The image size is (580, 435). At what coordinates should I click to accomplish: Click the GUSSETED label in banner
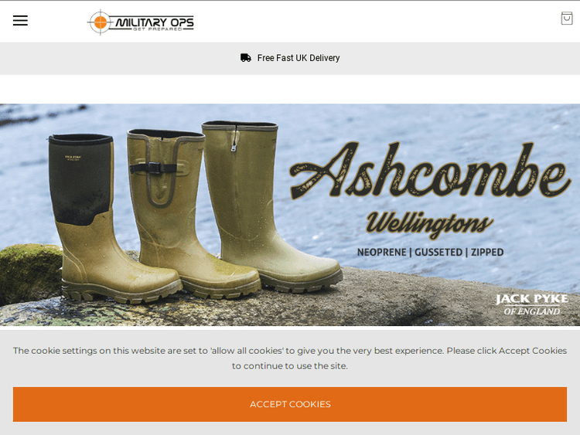click(438, 253)
